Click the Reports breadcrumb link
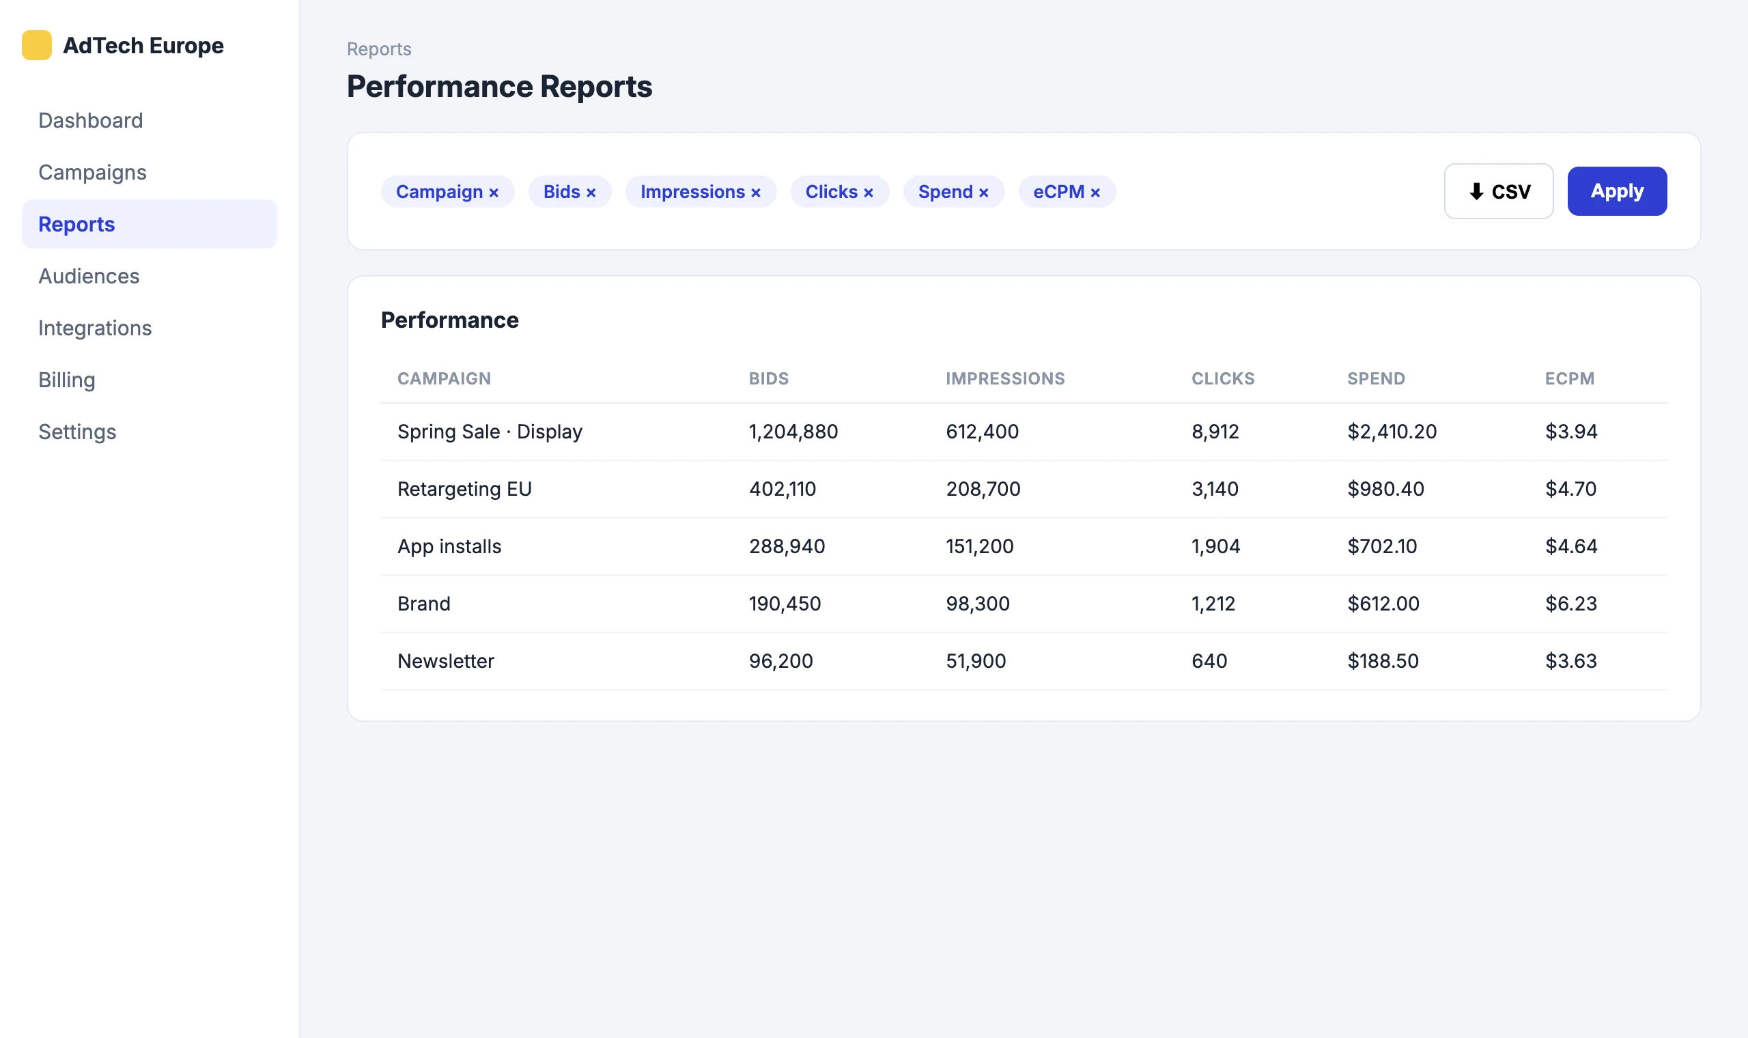The height and width of the screenshot is (1038, 1748). (379, 49)
